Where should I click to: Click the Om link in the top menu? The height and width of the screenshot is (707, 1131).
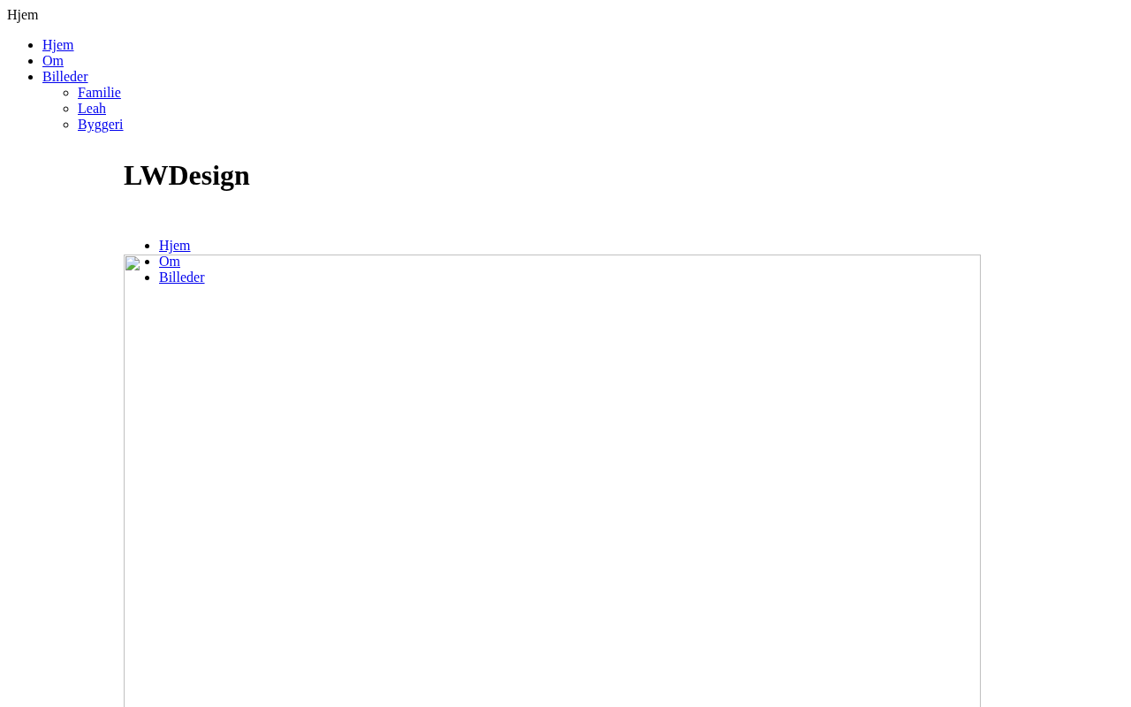[53, 61]
